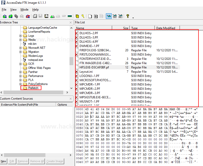Click the Create Image button
This screenshot has height=166, width=203.
point(55,161)
